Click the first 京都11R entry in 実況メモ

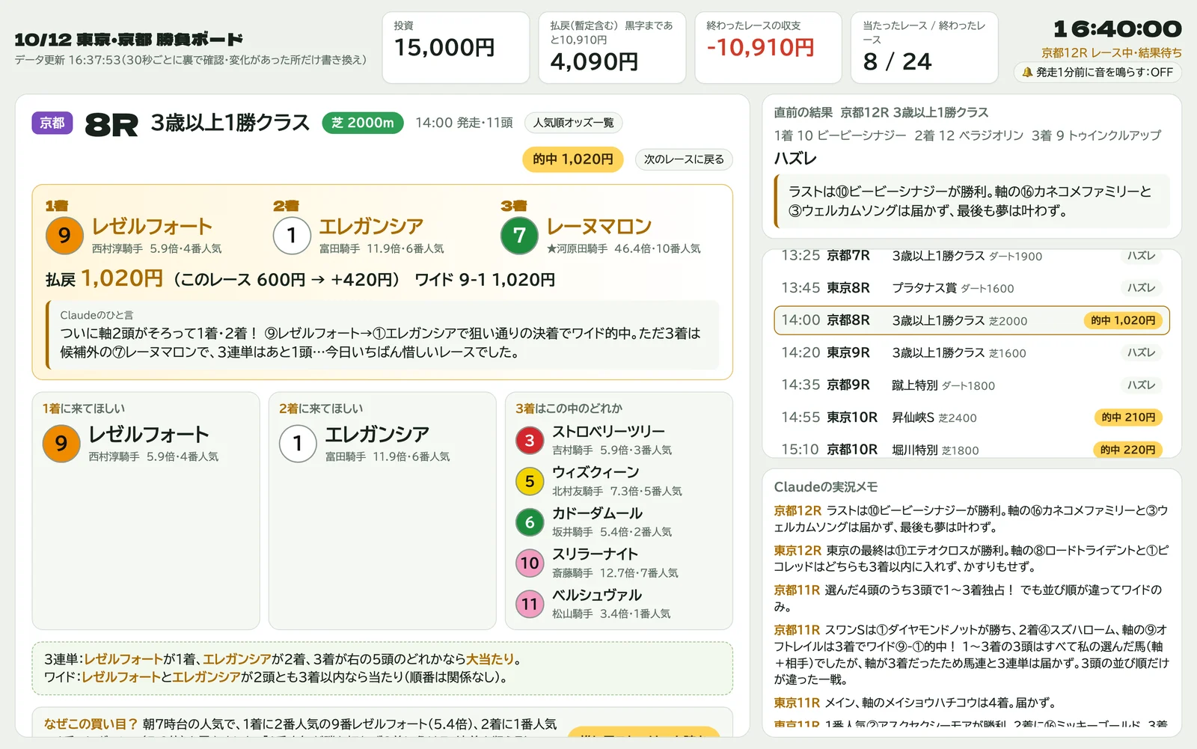971,598
